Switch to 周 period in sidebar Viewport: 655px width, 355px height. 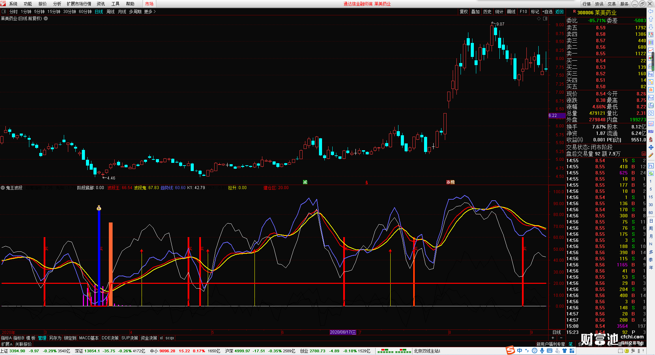651,228
